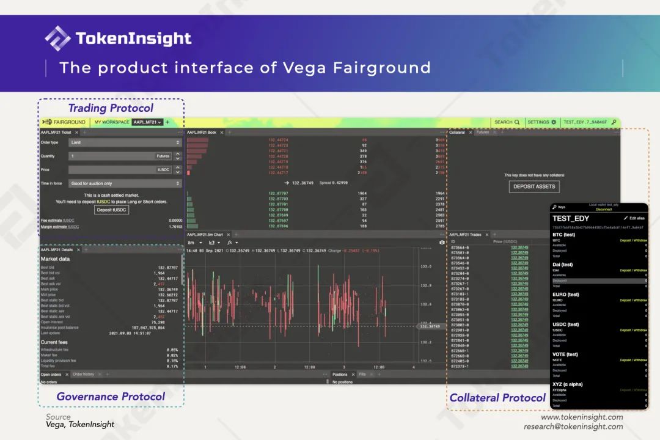Close the AAPL.MF21 Ticket tab
This screenshot has height=440, width=660.
pos(76,132)
